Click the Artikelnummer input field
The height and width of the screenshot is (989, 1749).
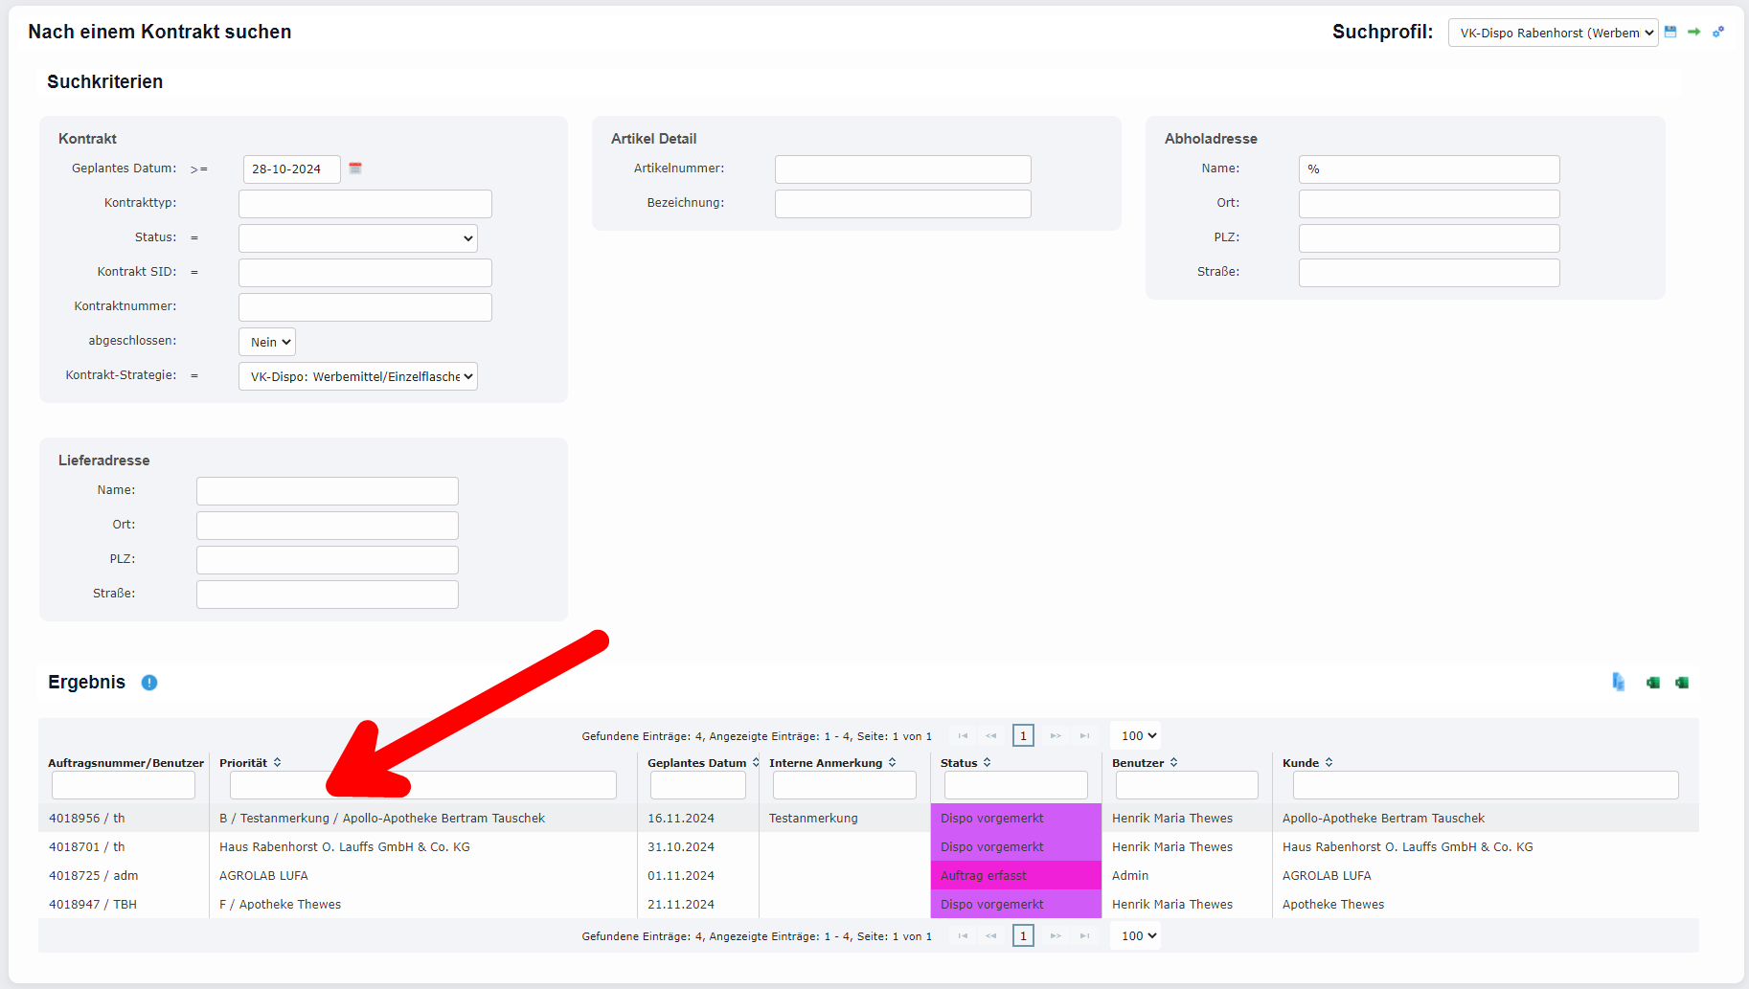pos(902,169)
